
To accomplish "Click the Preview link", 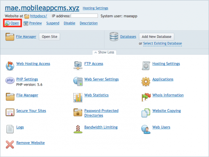I will click(35, 23).
